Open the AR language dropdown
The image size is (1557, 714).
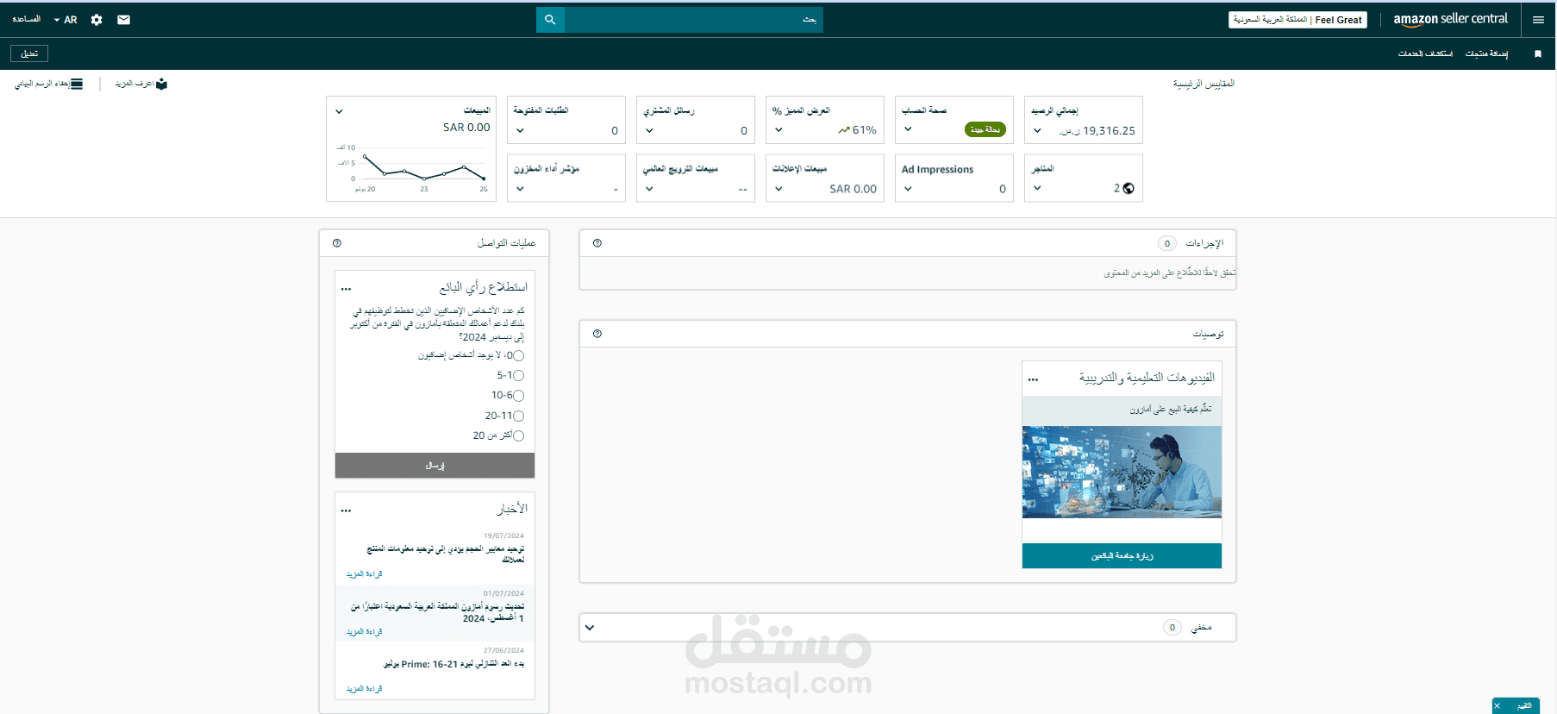[x=66, y=20]
